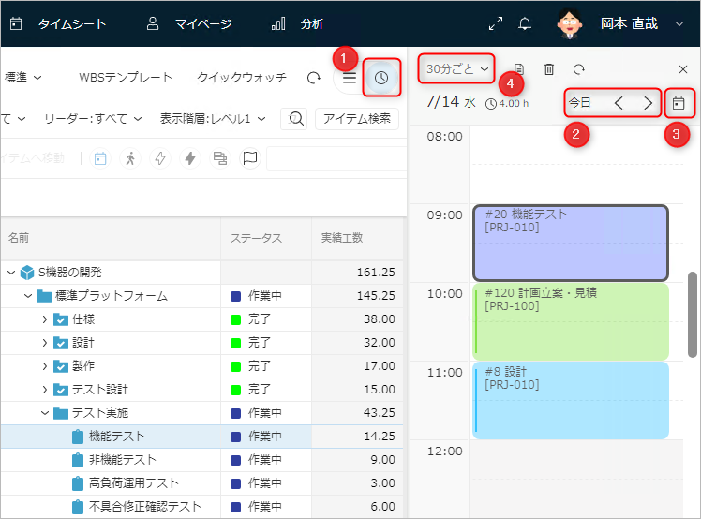The width and height of the screenshot is (701, 519).
Task: Click the fullscreen expand arrows icon
Action: [x=496, y=23]
